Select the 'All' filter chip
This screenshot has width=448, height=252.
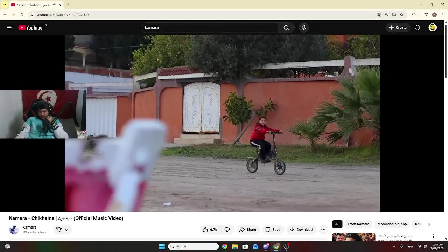pyautogui.click(x=337, y=224)
